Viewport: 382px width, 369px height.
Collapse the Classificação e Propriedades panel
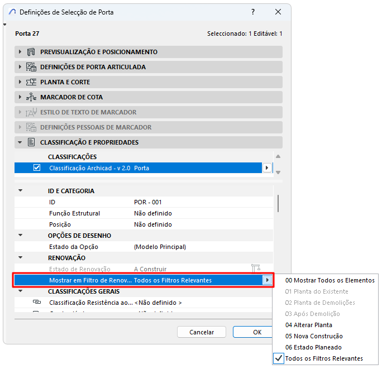click(20, 142)
